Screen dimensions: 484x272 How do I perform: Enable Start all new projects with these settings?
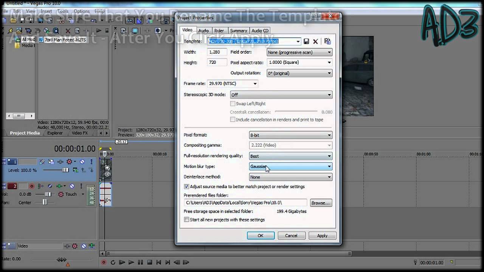pos(186,219)
